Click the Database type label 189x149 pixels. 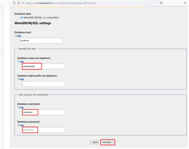click(x=23, y=14)
